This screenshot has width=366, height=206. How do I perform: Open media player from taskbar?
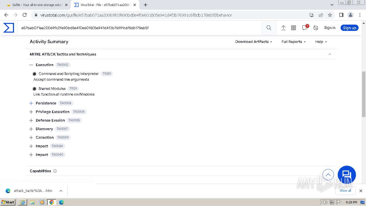coord(42,202)
